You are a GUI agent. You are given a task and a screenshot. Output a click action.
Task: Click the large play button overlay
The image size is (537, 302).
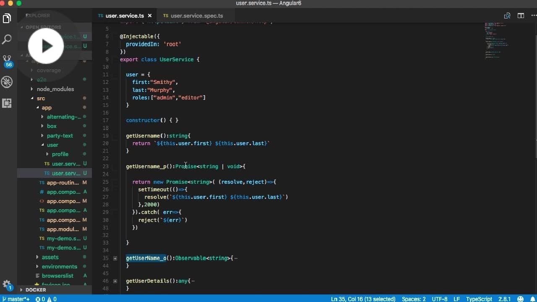(46, 46)
